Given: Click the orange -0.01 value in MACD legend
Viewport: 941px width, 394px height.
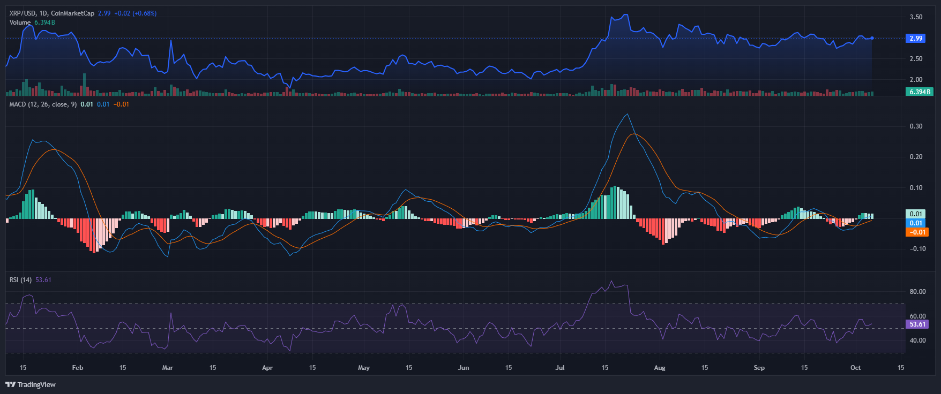Looking at the screenshot, I should 122,104.
